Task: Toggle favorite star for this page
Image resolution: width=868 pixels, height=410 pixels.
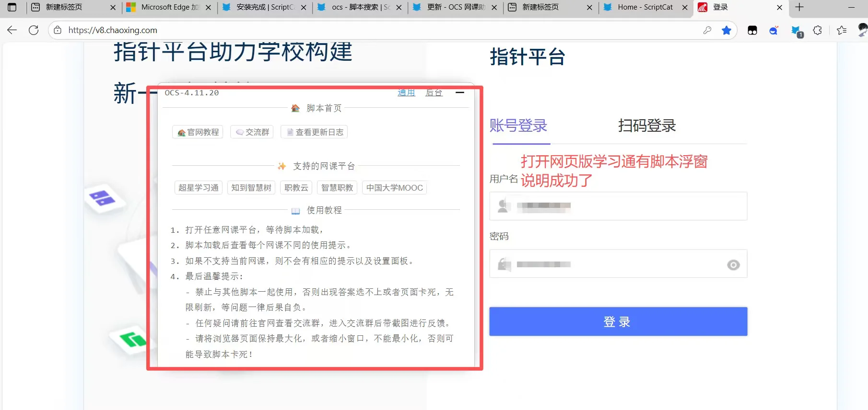Action: click(727, 30)
